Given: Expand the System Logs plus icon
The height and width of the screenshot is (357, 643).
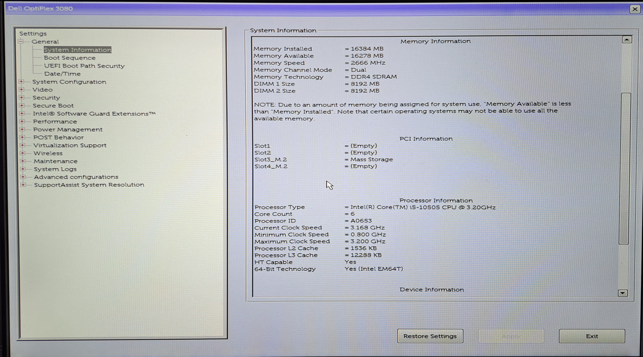Looking at the screenshot, I should pos(22,169).
